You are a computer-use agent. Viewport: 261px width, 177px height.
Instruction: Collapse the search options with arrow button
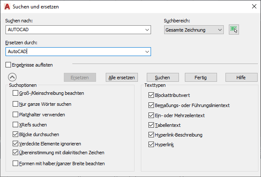(x=12, y=77)
